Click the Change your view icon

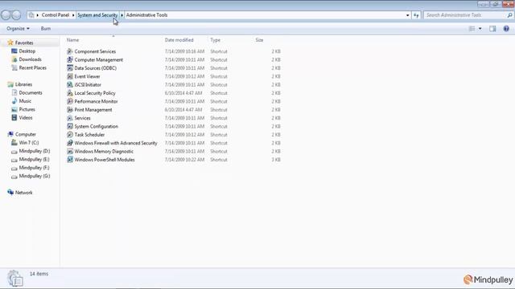click(472, 29)
